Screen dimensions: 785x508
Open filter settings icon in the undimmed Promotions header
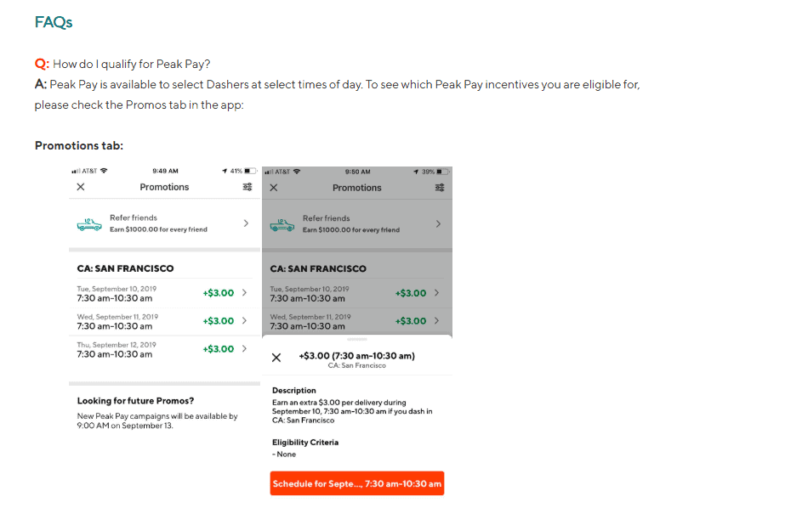click(247, 187)
